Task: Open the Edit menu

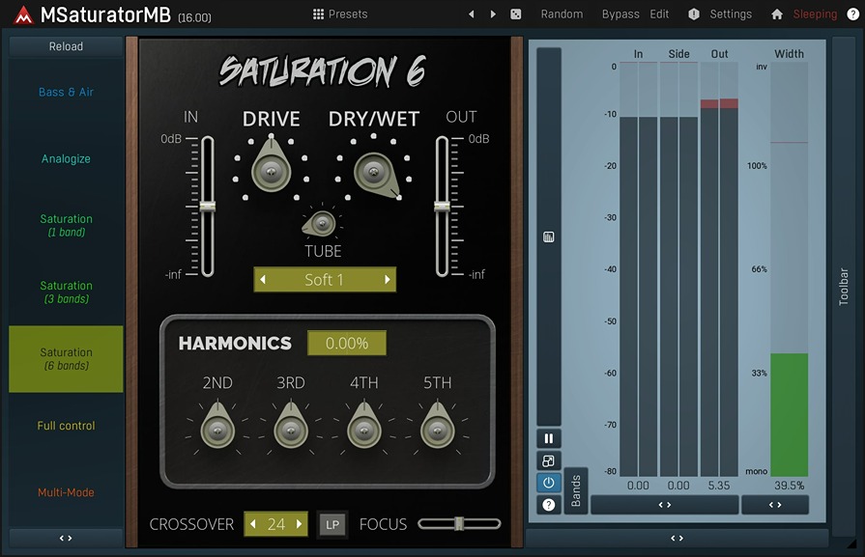Action: pyautogui.click(x=659, y=14)
